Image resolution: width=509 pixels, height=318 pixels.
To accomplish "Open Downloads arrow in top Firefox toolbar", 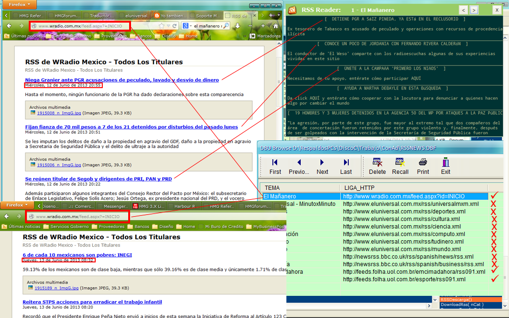I will click(238, 25).
